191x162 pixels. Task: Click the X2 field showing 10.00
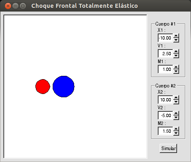(165, 100)
